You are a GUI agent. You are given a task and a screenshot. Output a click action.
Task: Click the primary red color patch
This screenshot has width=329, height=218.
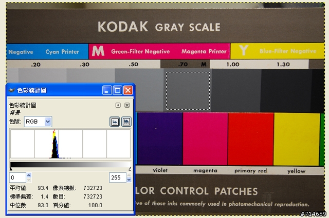[250, 139]
